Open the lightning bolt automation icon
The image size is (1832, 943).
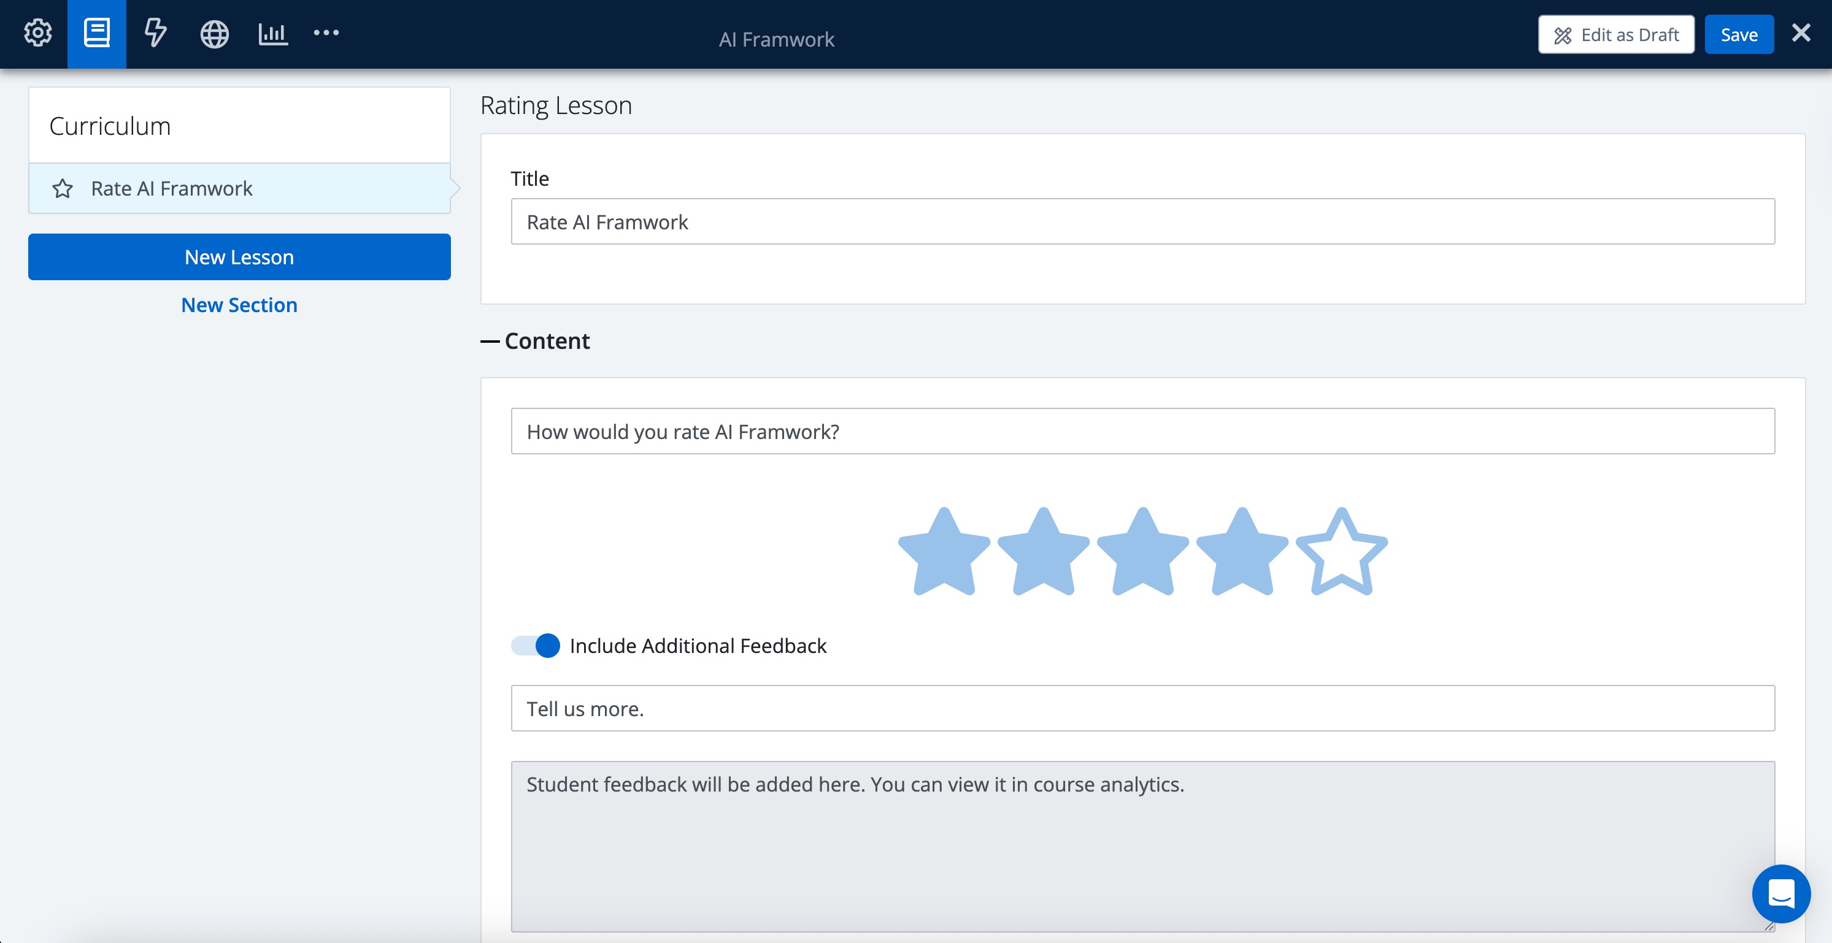[x=155, y=33]
